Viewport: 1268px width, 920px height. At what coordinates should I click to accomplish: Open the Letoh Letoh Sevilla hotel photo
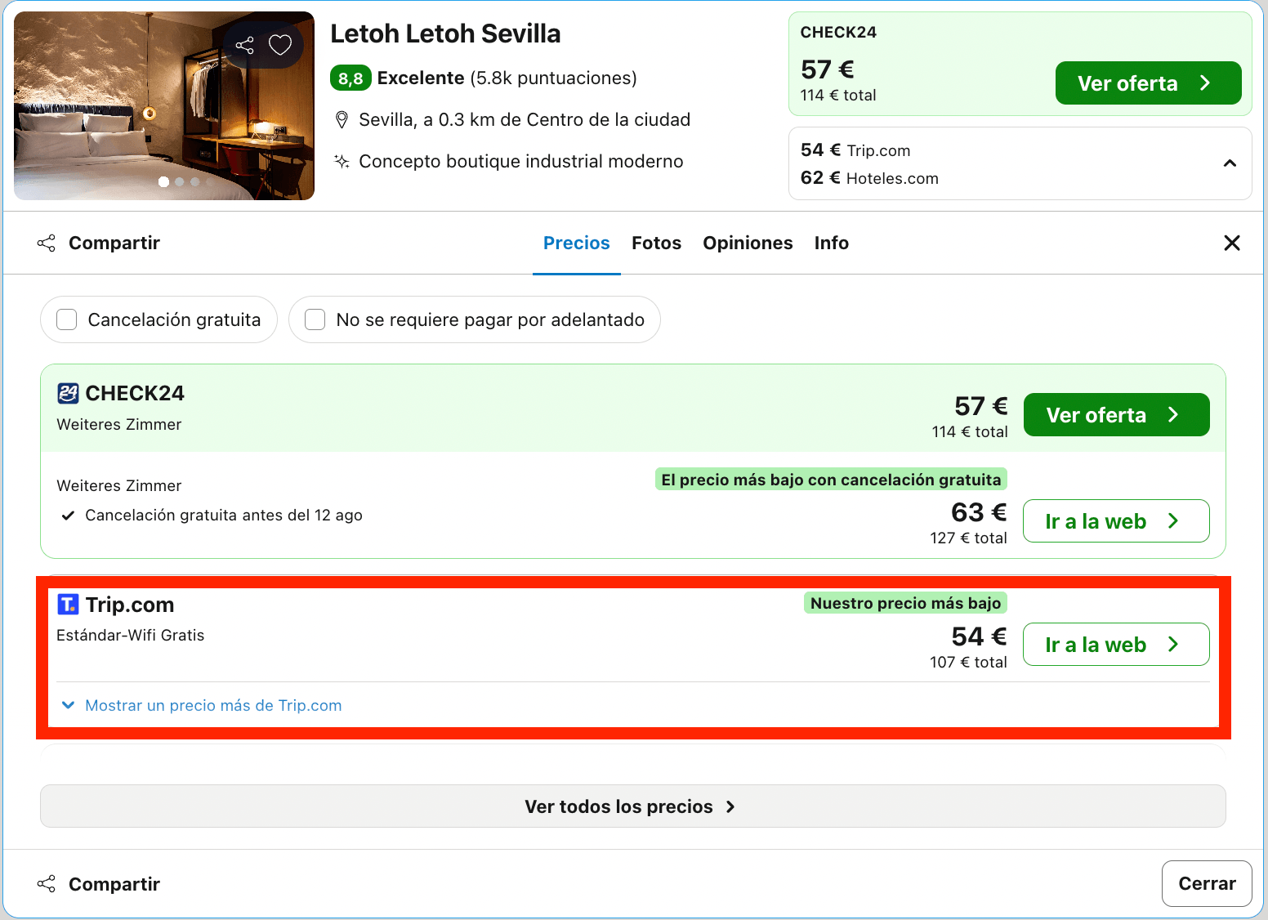click(x=164, y=106)
